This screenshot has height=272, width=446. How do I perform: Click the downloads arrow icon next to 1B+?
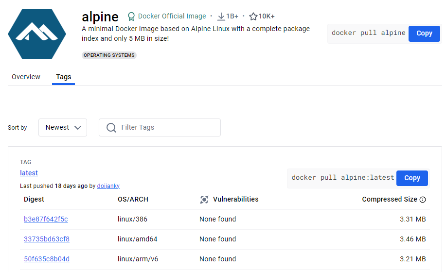[221, 17]
